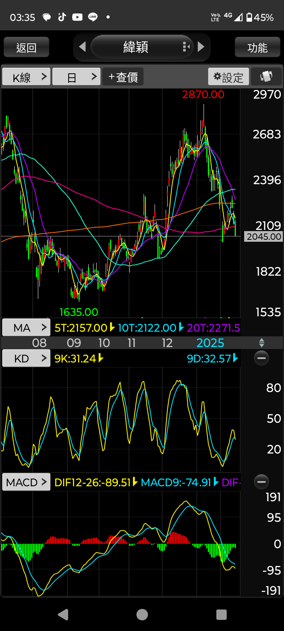Tap the chart height up-down stepper arrows
The height and width of the screenshot is (631, 284).
261,342
